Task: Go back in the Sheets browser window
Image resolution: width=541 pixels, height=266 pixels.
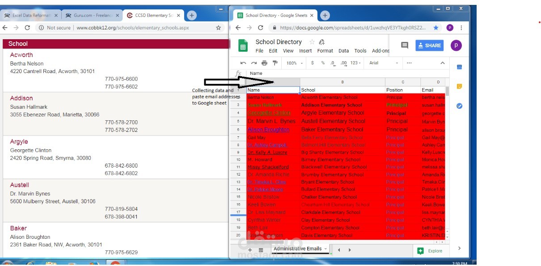Action: click(238, 28)
